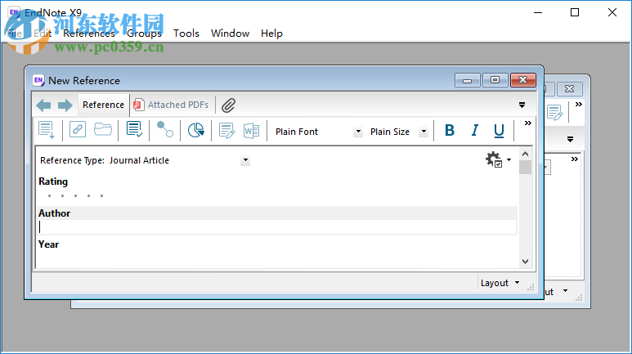
Task: Open the References menu
Action: click(x=89, y=34)
